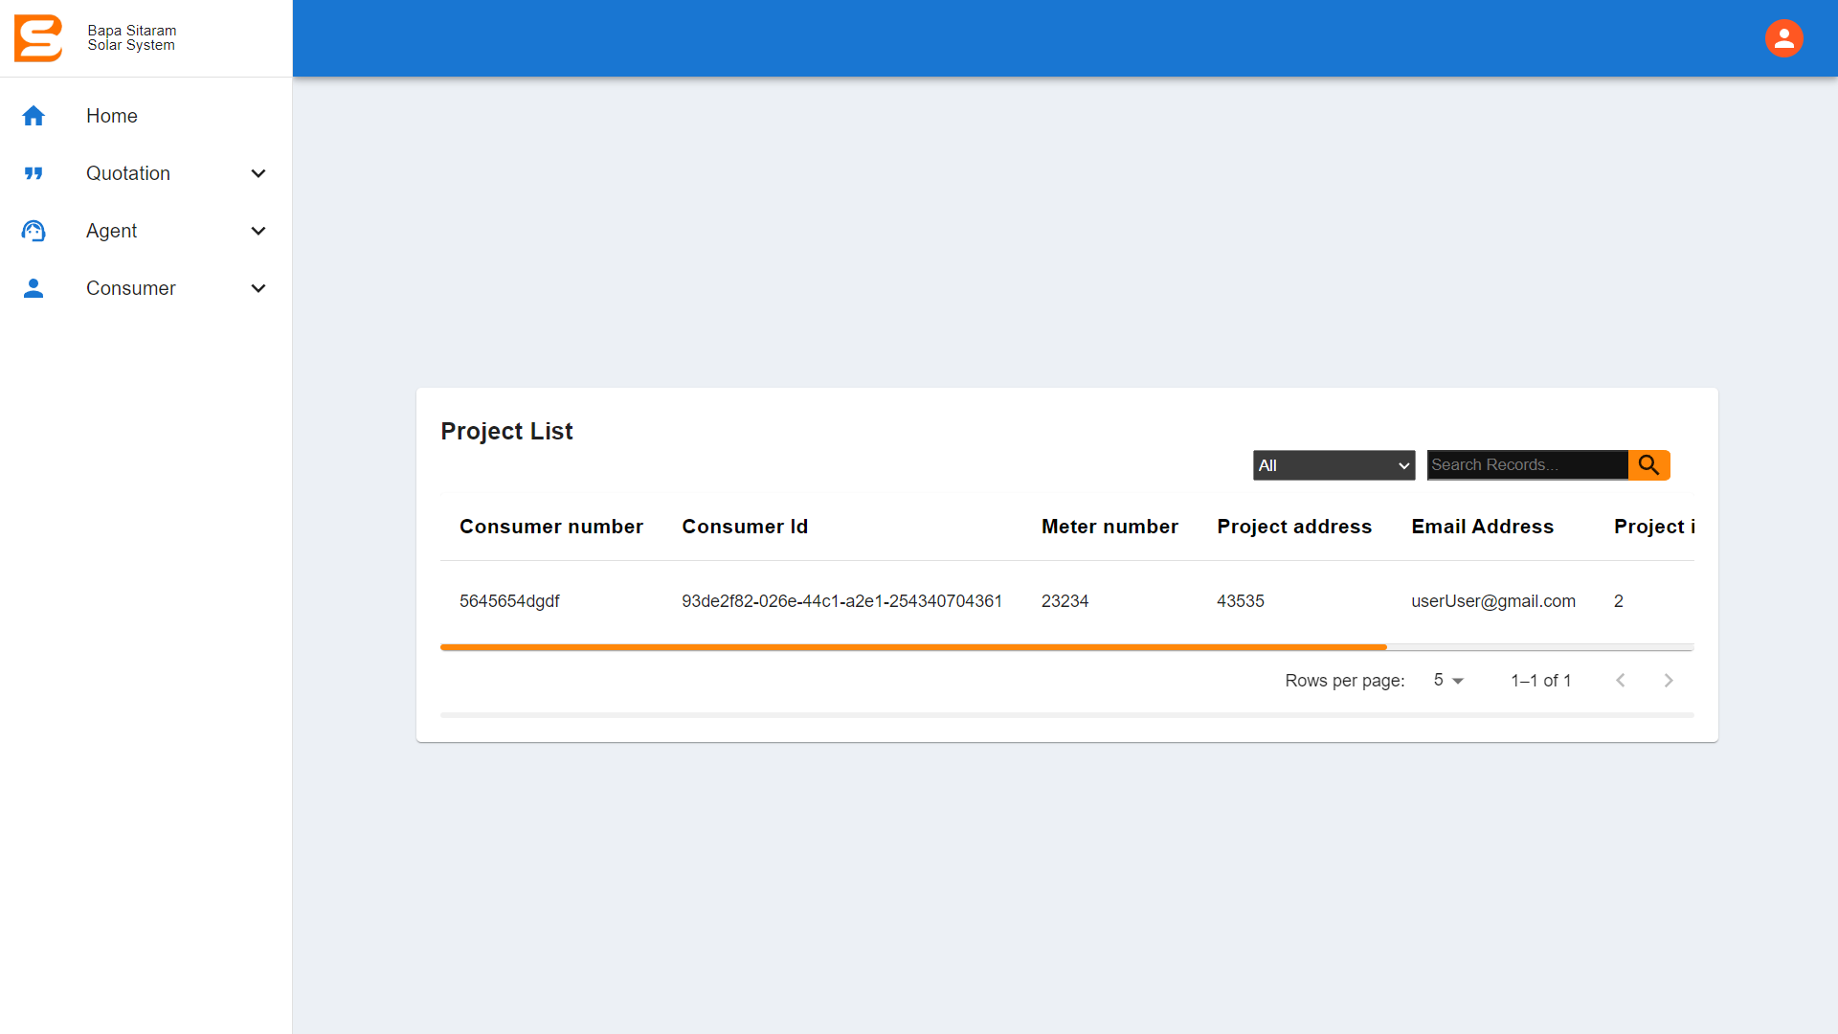Viewport: 1838px width, 1034px height.
Task: Go to the next table page
Action: click(1669, 681)
